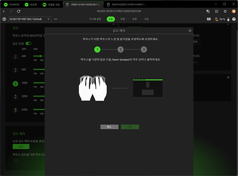Click the 400 DPI stage slider handle
238x176 pixels.
pos(41,56)
